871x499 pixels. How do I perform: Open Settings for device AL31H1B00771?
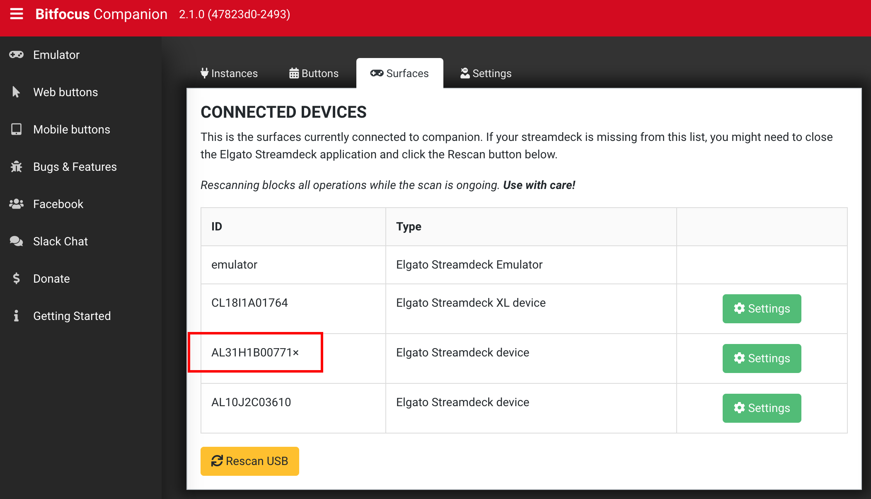point(762,359)
